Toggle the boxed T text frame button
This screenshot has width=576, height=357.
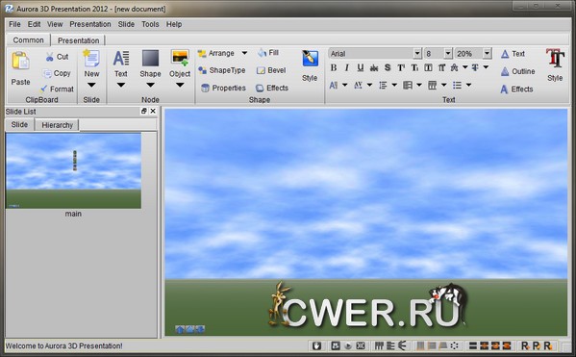(x=428, y=67)
